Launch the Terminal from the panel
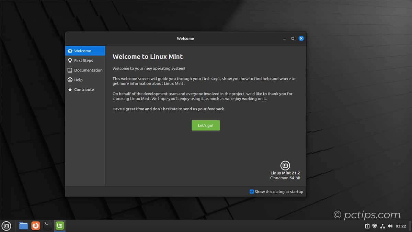Screen dimensions: 412x232 47,226
